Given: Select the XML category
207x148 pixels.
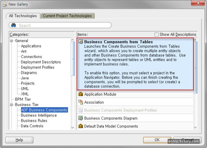Looking at the screenshot, I should (25, 94).
